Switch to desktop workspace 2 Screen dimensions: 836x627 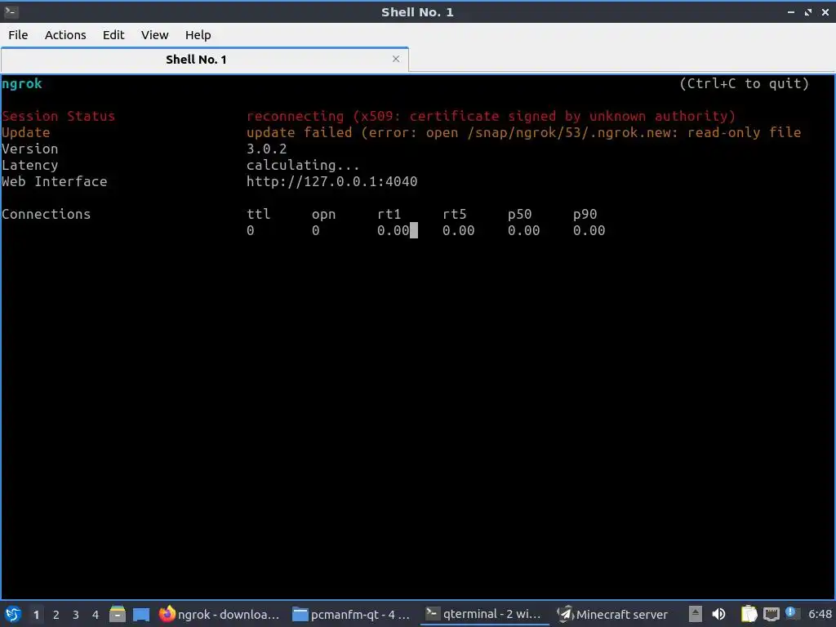pyautogui.click(x=56, y=615)
